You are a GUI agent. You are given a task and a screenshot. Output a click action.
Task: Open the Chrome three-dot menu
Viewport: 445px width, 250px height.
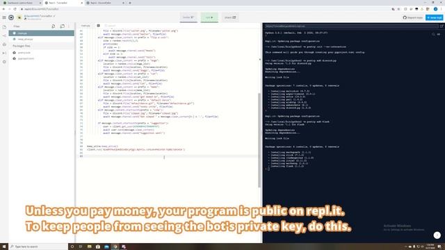[x=442, y=9]
